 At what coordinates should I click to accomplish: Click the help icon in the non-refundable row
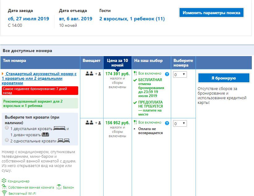coord(167,123)
